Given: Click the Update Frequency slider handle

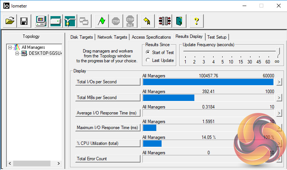Looking at the screenshot, I should pos(278,52).
